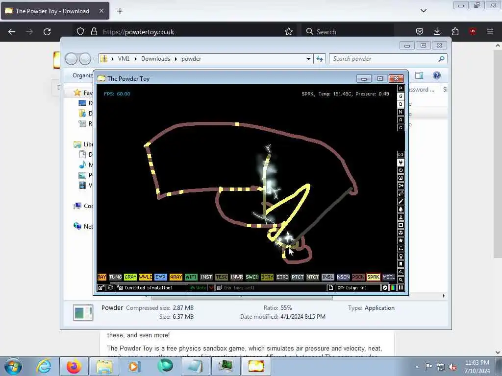Select the WIFI element button
The width and height of the screenshot is (502, 376).
pyautogui.click(x=191, y=277)
